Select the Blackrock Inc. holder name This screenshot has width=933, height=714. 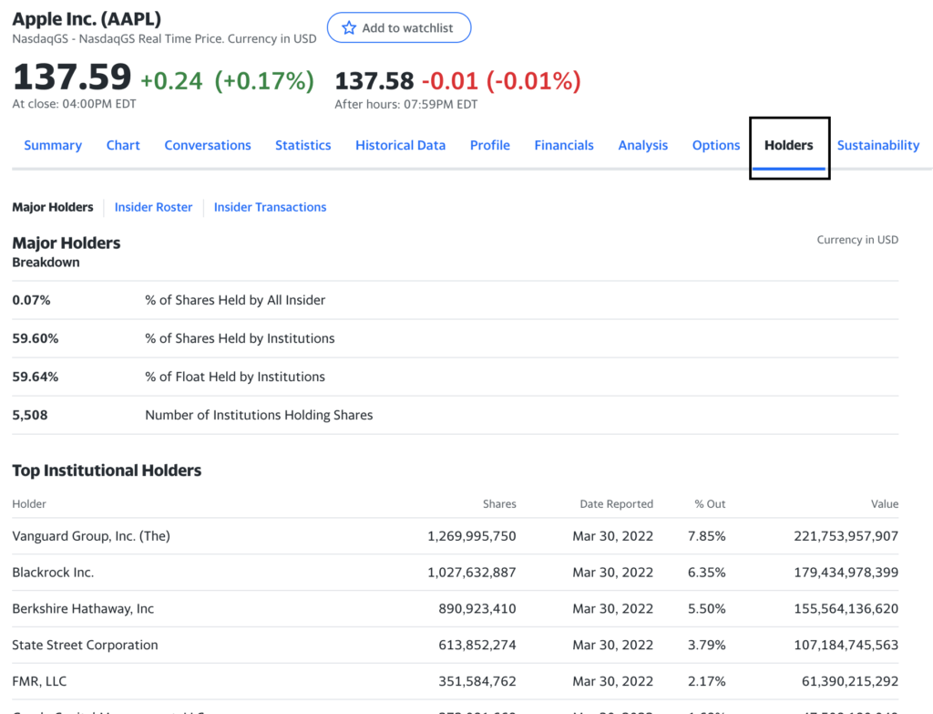point(53,573)
